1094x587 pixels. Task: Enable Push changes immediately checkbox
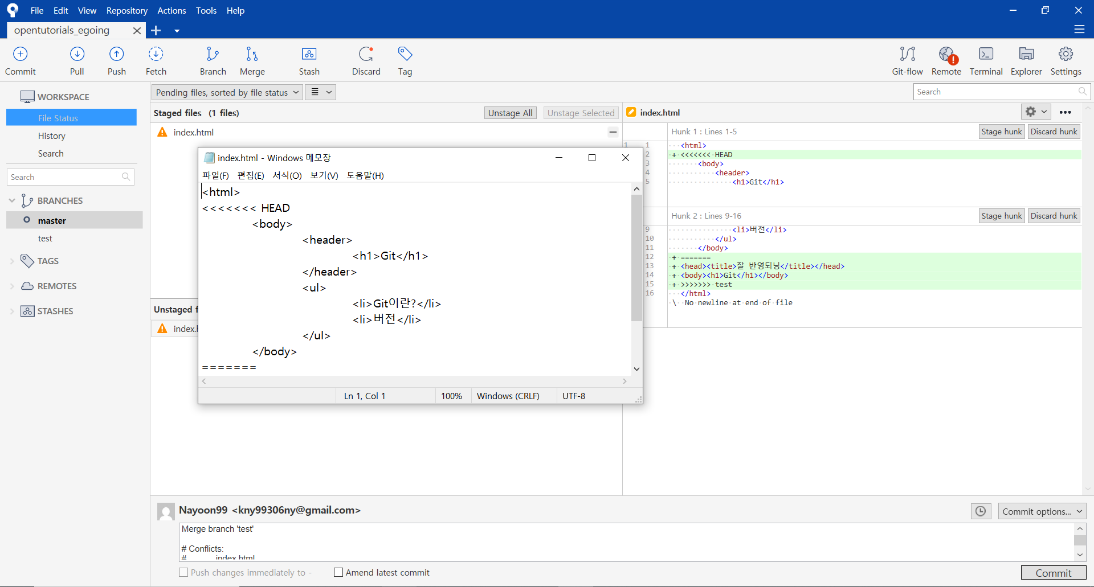pos(183,572)
